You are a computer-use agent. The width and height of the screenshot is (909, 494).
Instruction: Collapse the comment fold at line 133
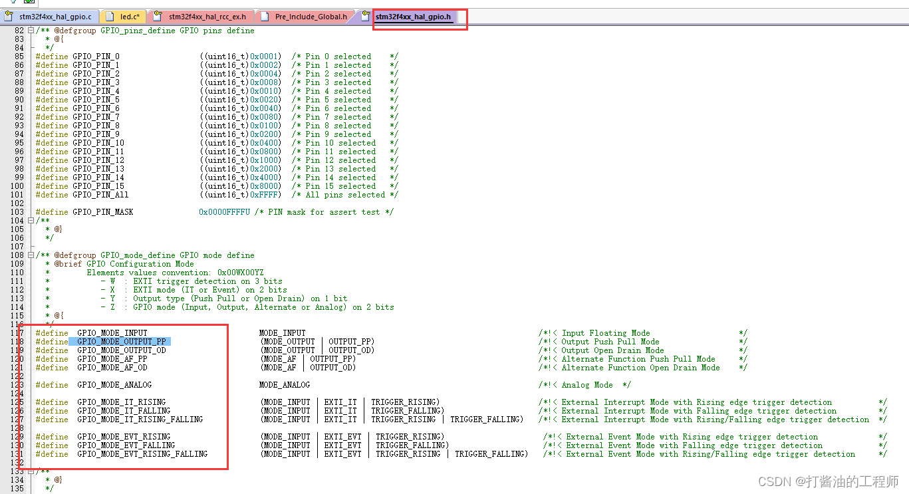coord(31,471)
